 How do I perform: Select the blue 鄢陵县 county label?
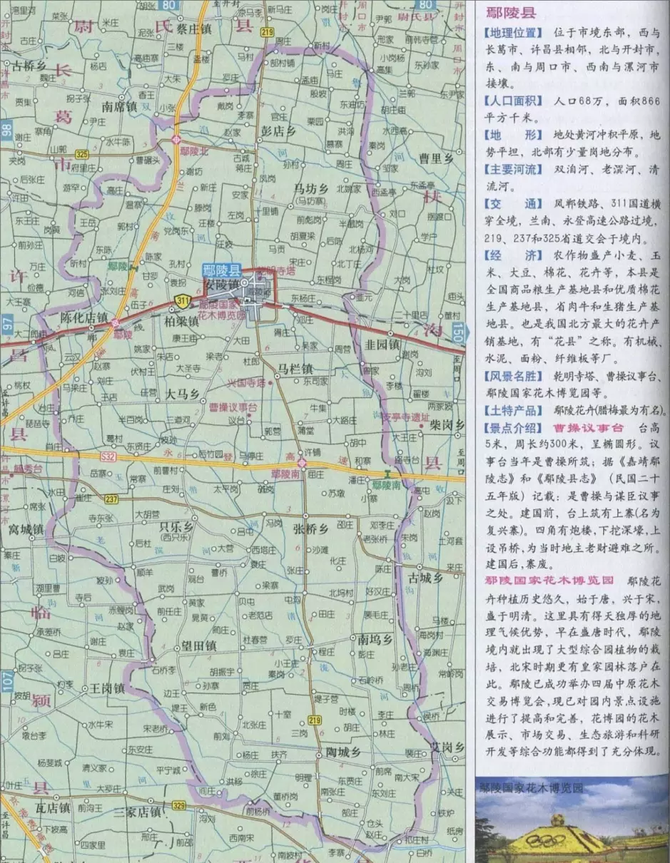(x=222, y=270)
